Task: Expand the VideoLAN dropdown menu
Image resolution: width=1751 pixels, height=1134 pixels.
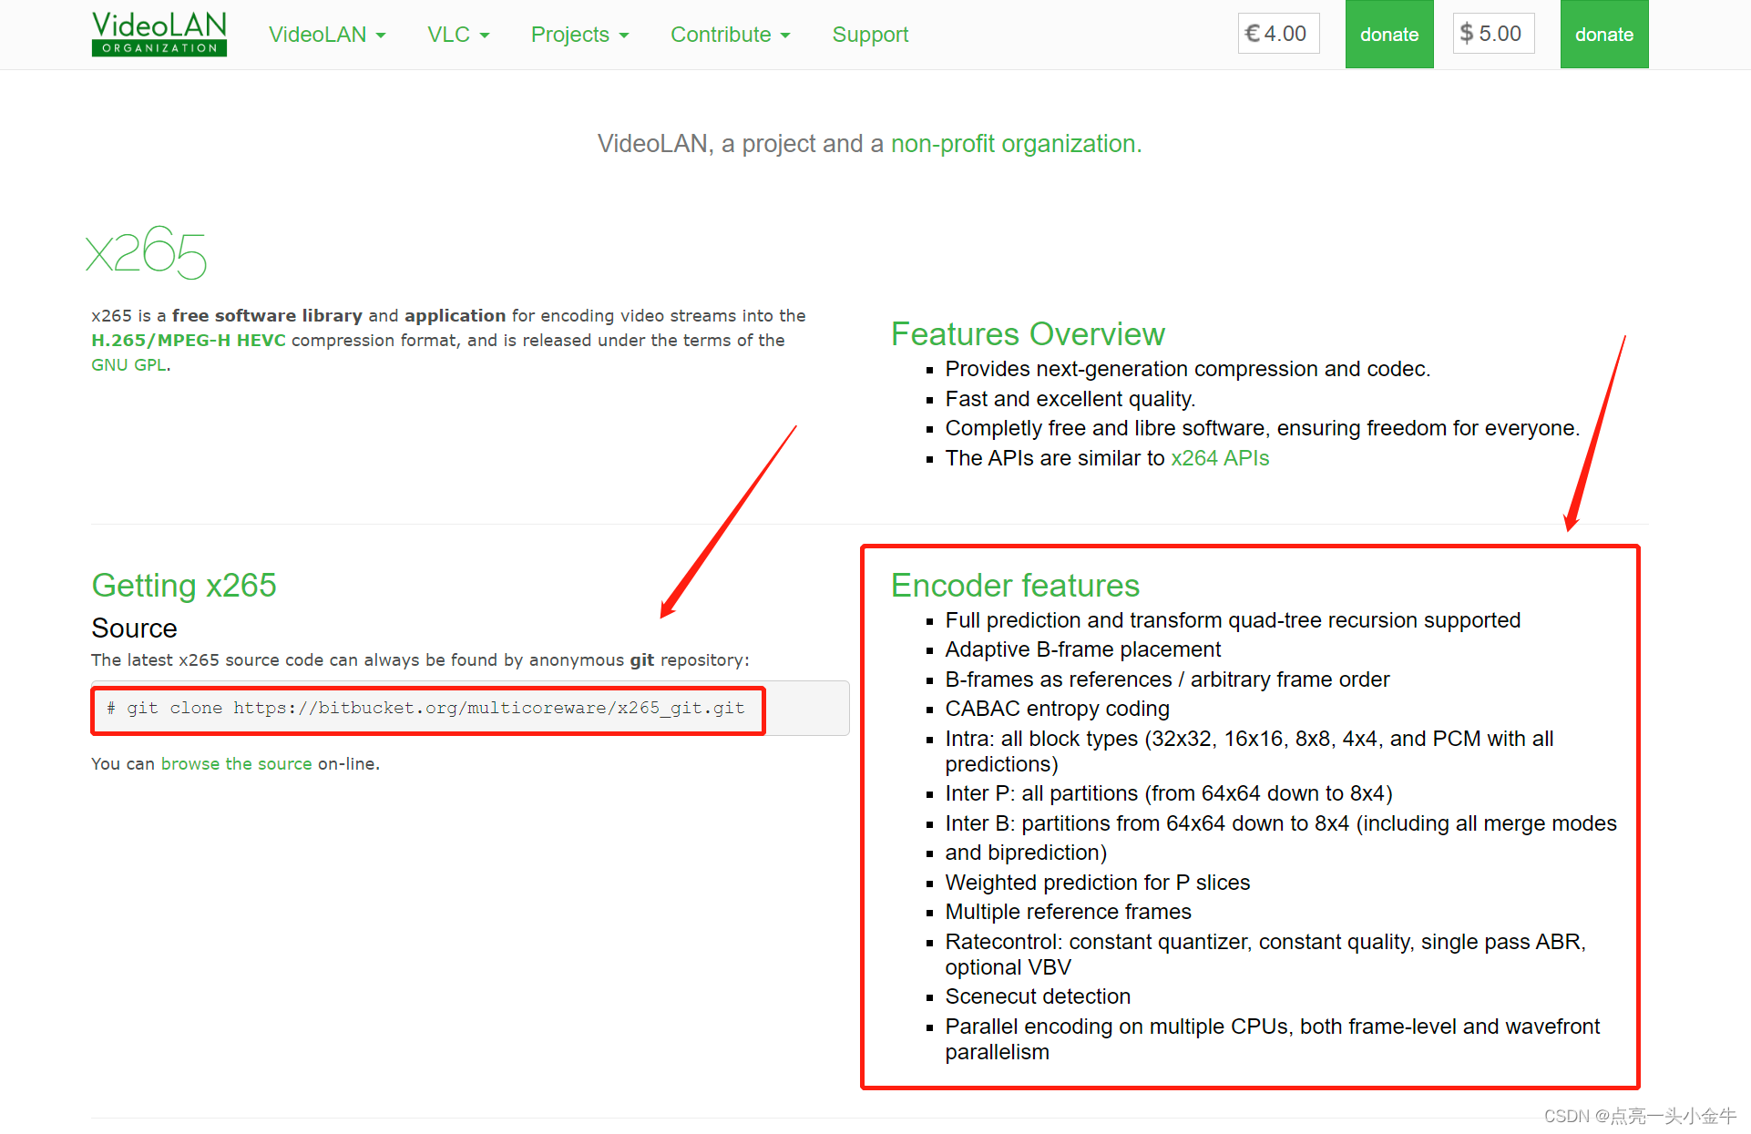Action: (327, 35)
